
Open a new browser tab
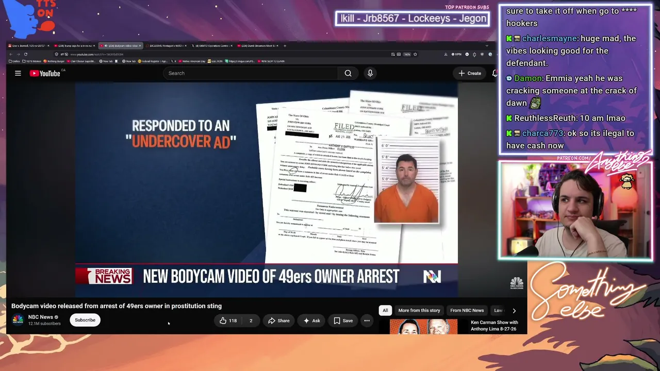point(285,46)
